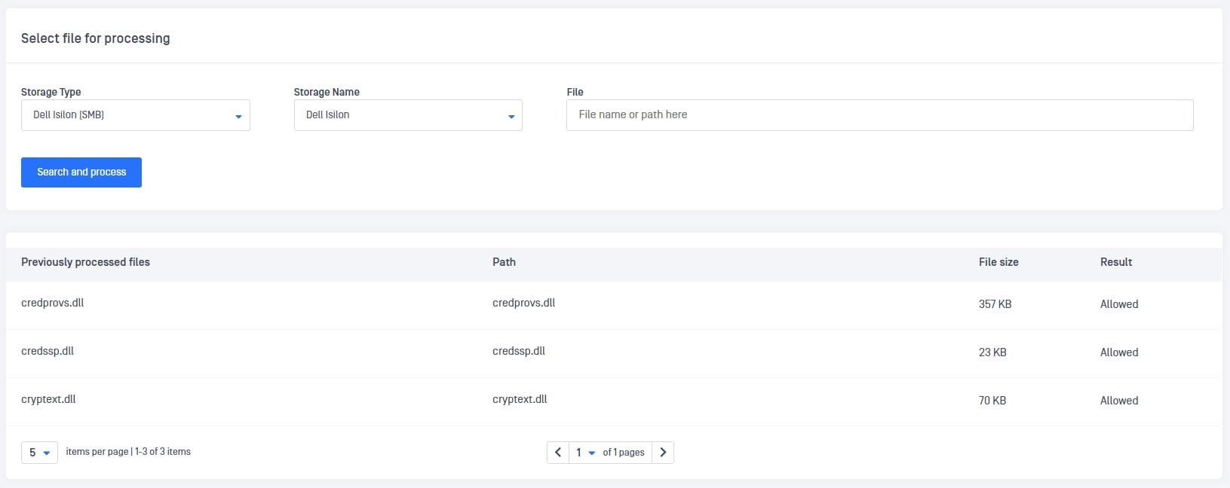Click the credssp.dll path entry
1230x488 pixels.
point(519,351)
